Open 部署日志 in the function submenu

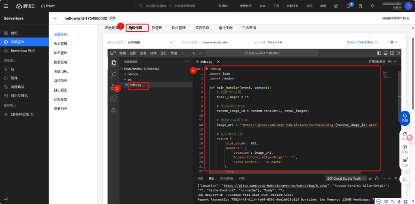coord(60,109)
